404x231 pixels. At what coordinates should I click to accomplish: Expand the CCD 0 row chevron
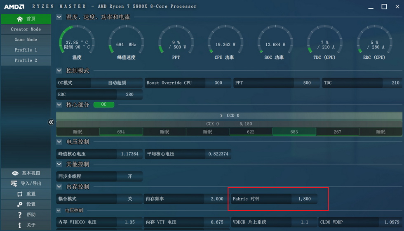tap(221, 116)
